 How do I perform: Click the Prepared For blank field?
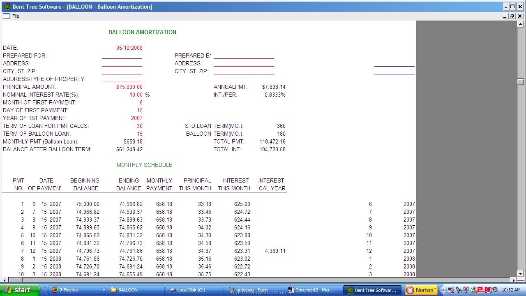[x=122, y=55]
